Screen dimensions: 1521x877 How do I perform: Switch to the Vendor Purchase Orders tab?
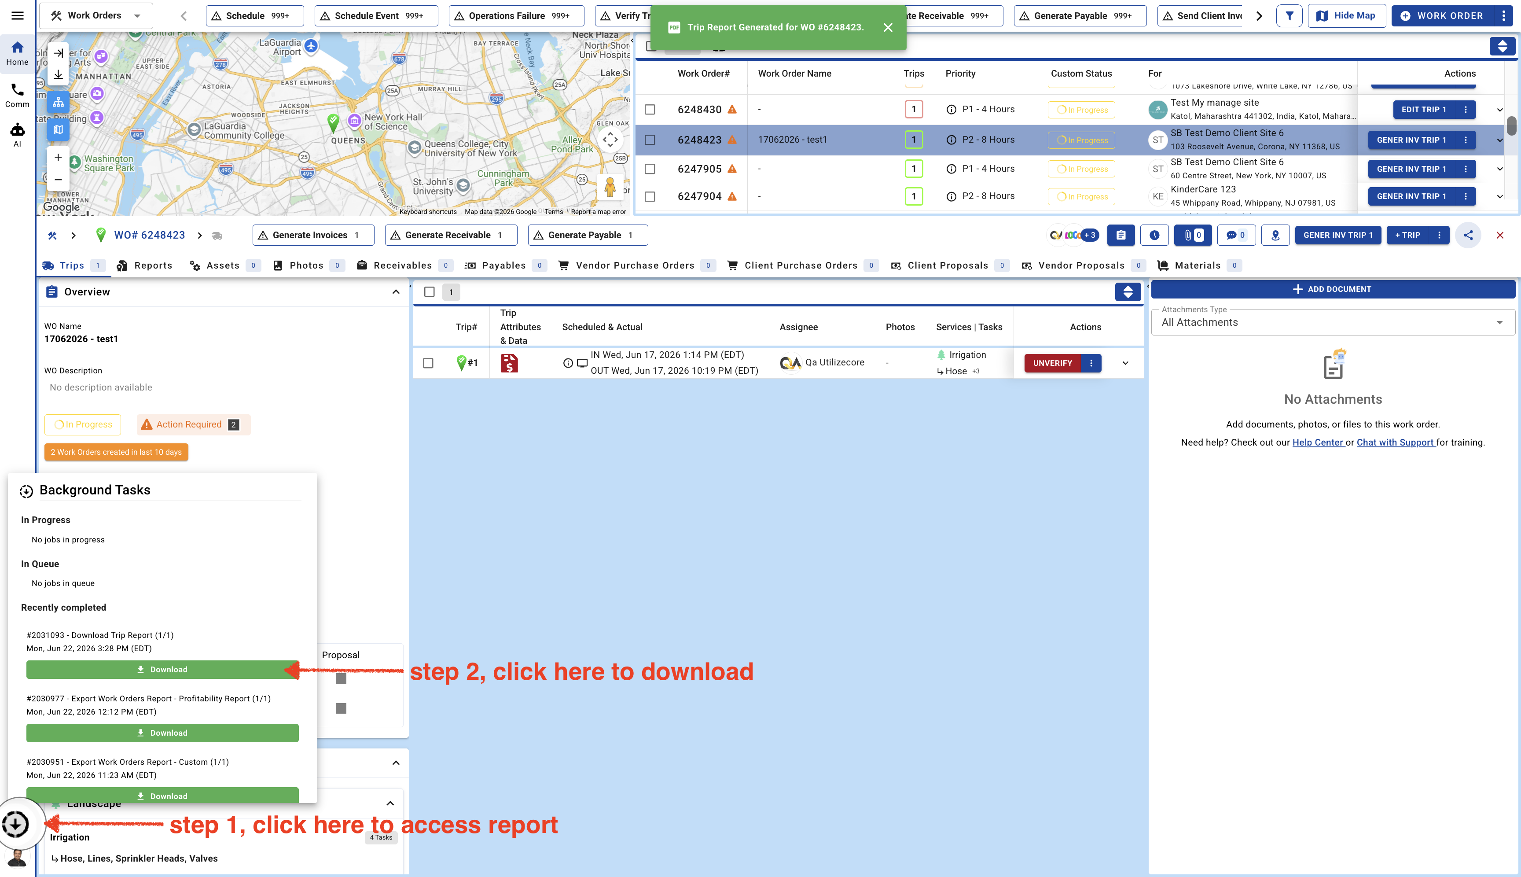[637, 265]
